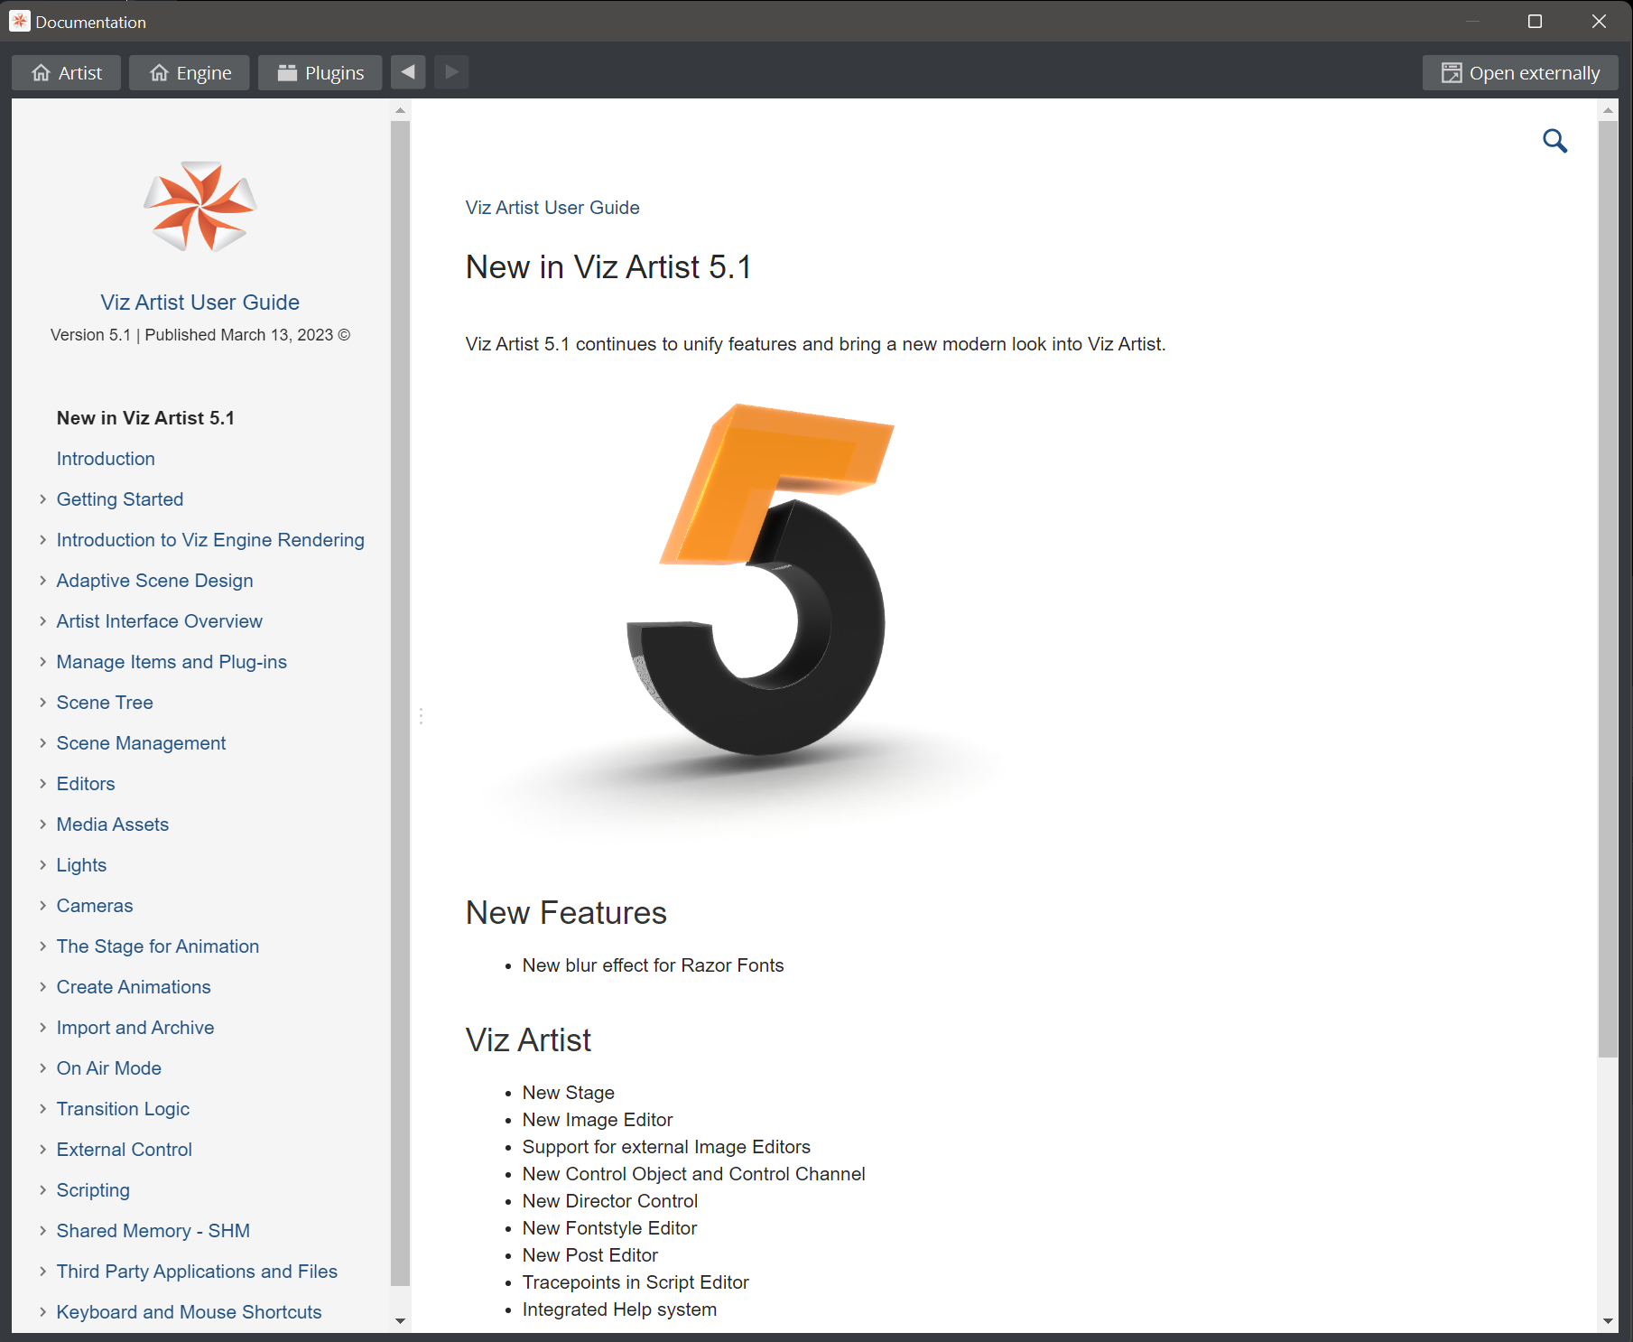Click Viz Artist User Guide breadcrumb link
The height and width of the screenshot is (1342, 1633).
[x=552, y=208]
